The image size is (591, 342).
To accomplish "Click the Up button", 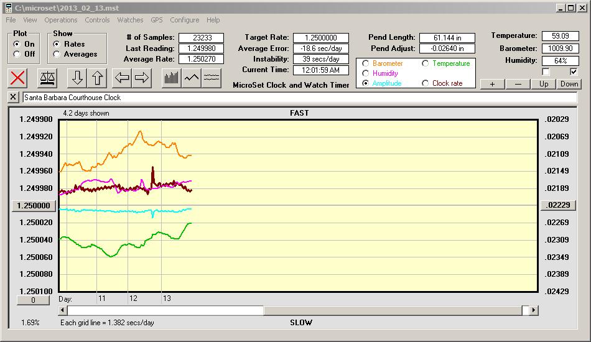I will coord(544,84).
